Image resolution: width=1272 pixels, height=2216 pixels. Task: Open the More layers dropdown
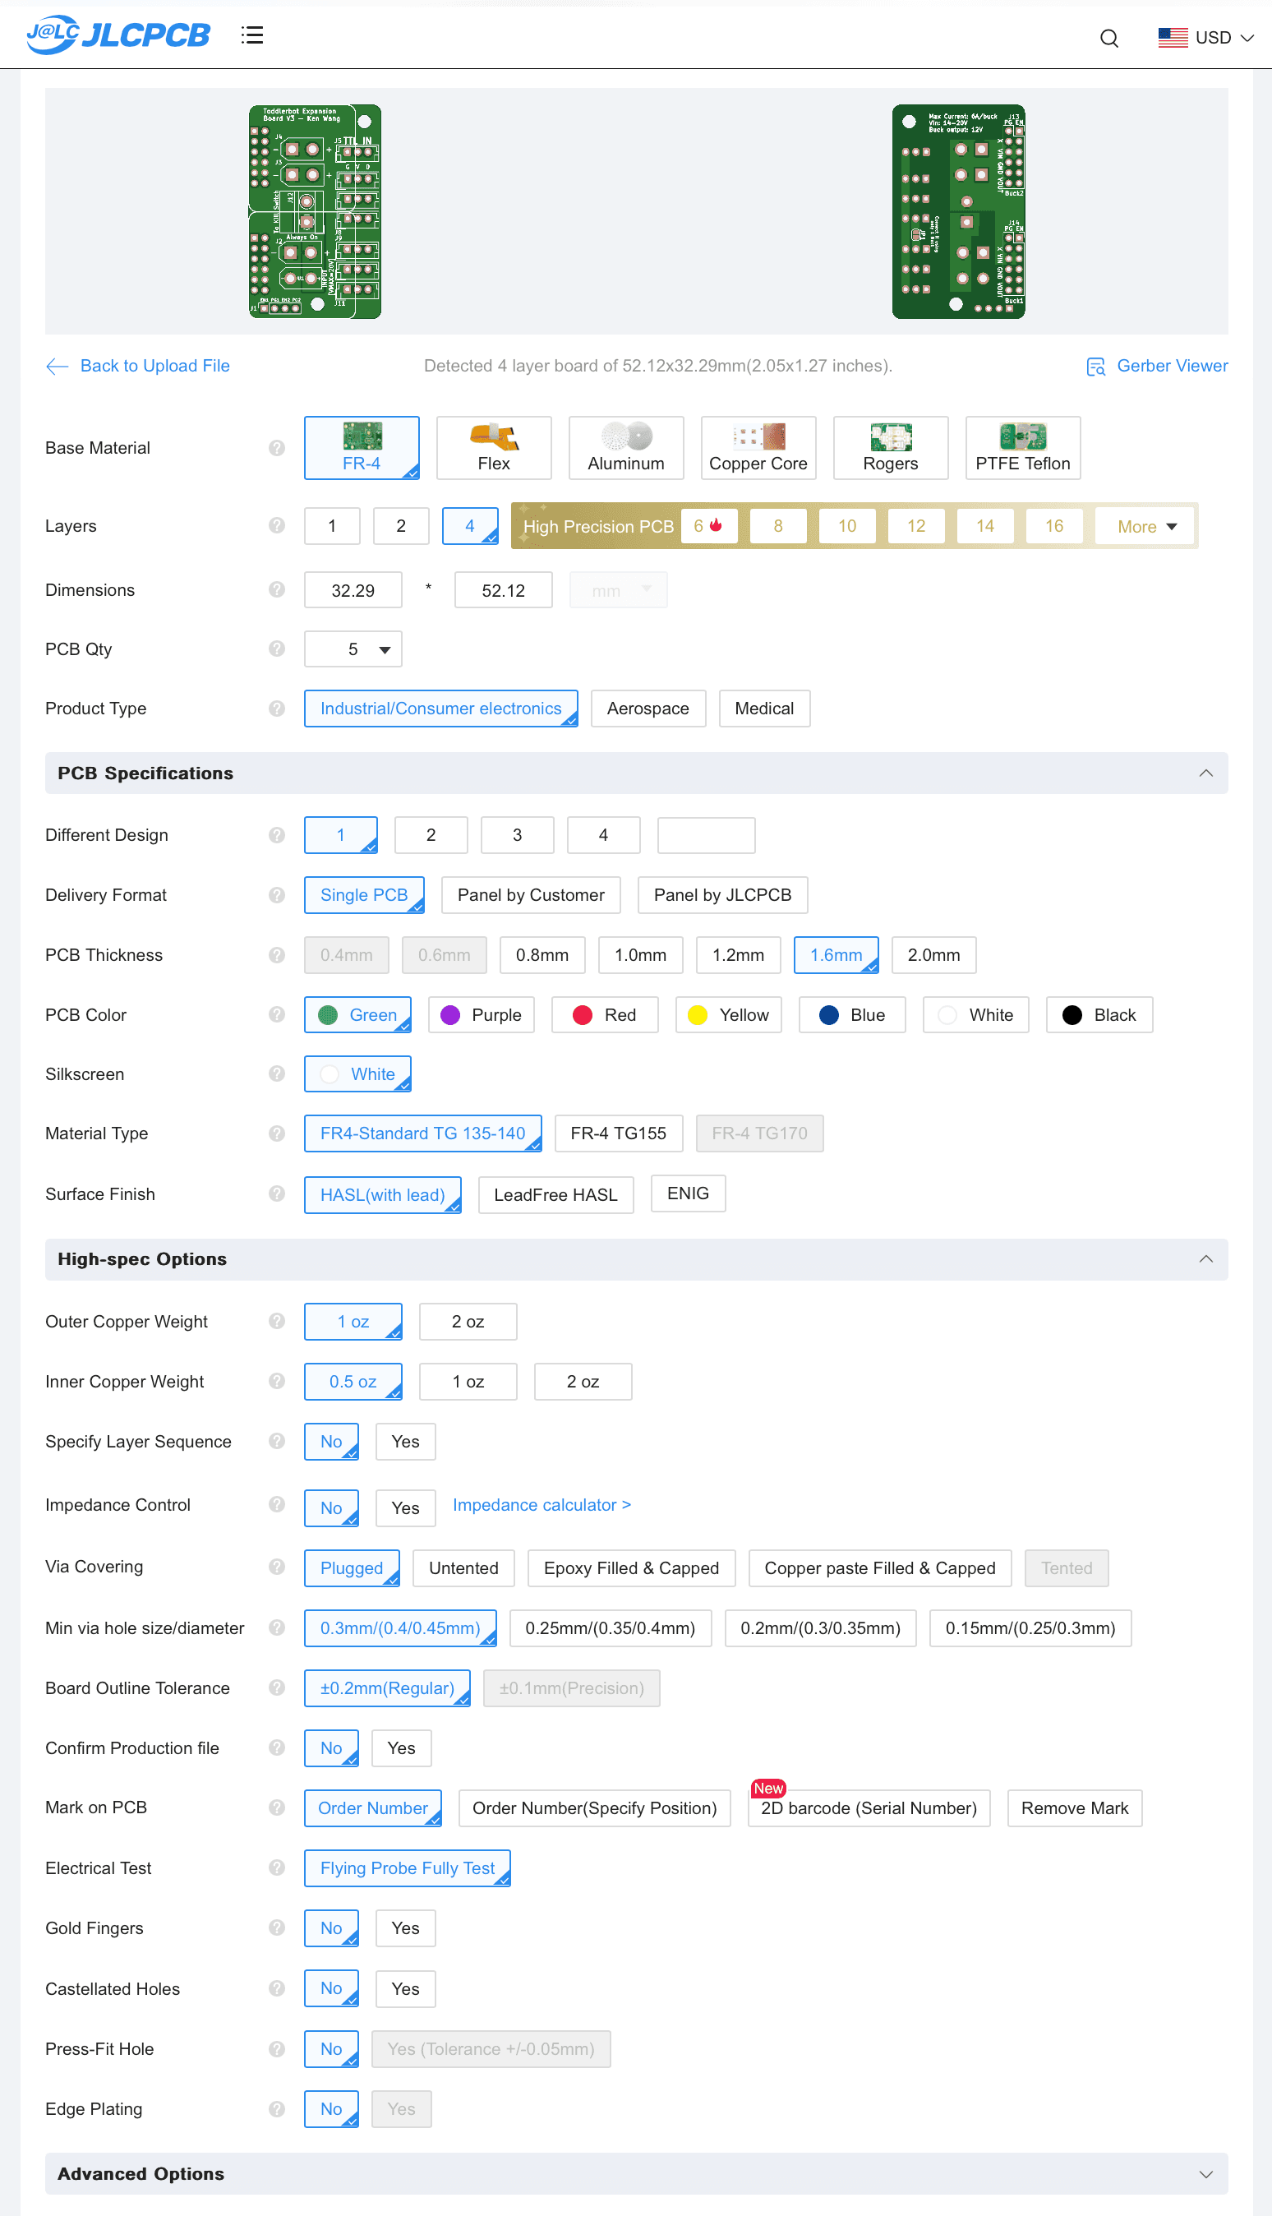1146,526
